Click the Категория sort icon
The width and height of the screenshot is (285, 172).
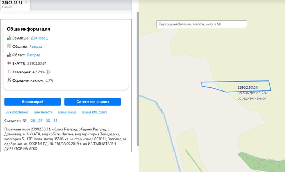point(9,72)
